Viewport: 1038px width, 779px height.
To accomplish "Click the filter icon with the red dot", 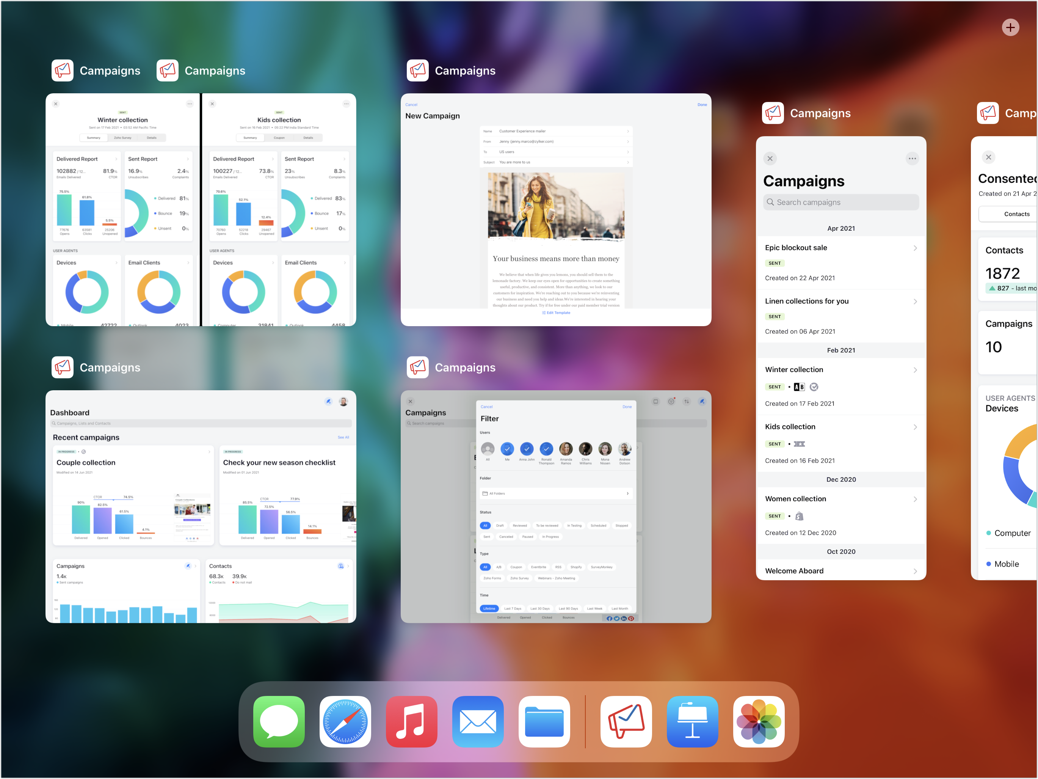I will pos(671,402).
